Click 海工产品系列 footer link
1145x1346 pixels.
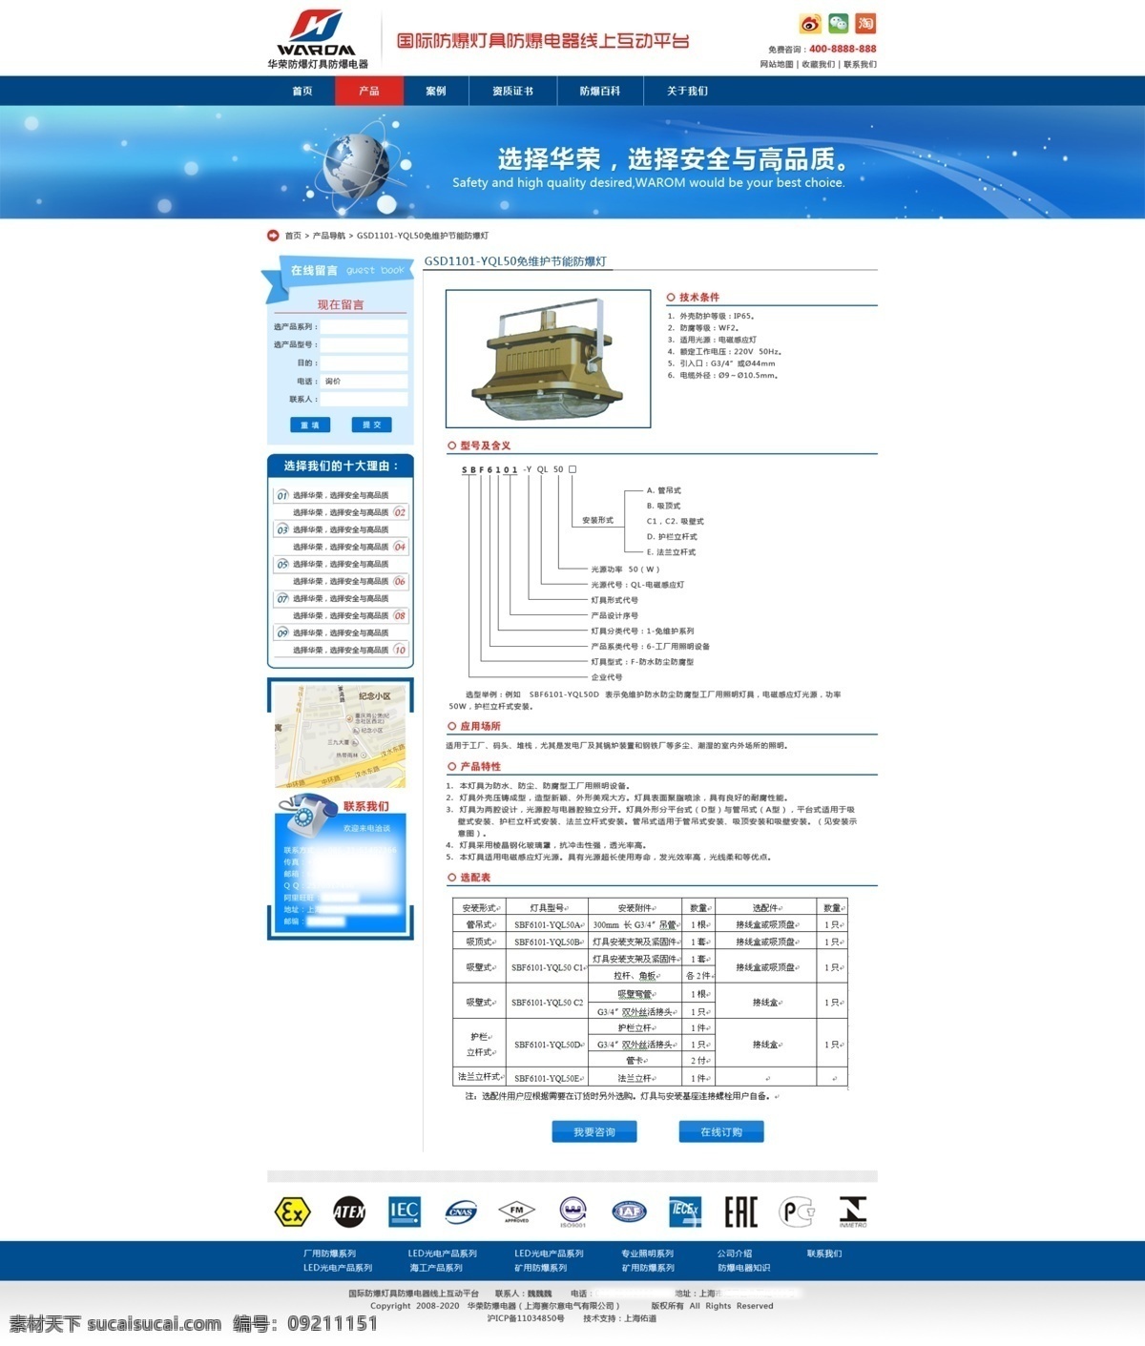pyautogui.click(x=436, y=1268)
